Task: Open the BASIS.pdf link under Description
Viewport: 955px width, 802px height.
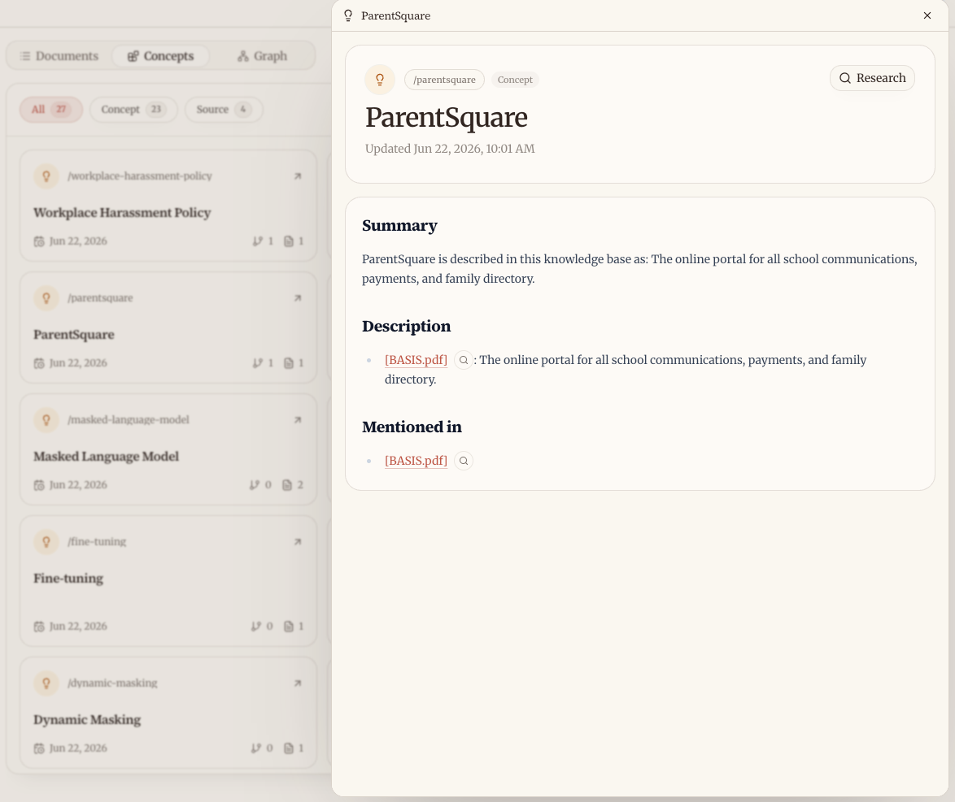Action: tap(416, 360)
